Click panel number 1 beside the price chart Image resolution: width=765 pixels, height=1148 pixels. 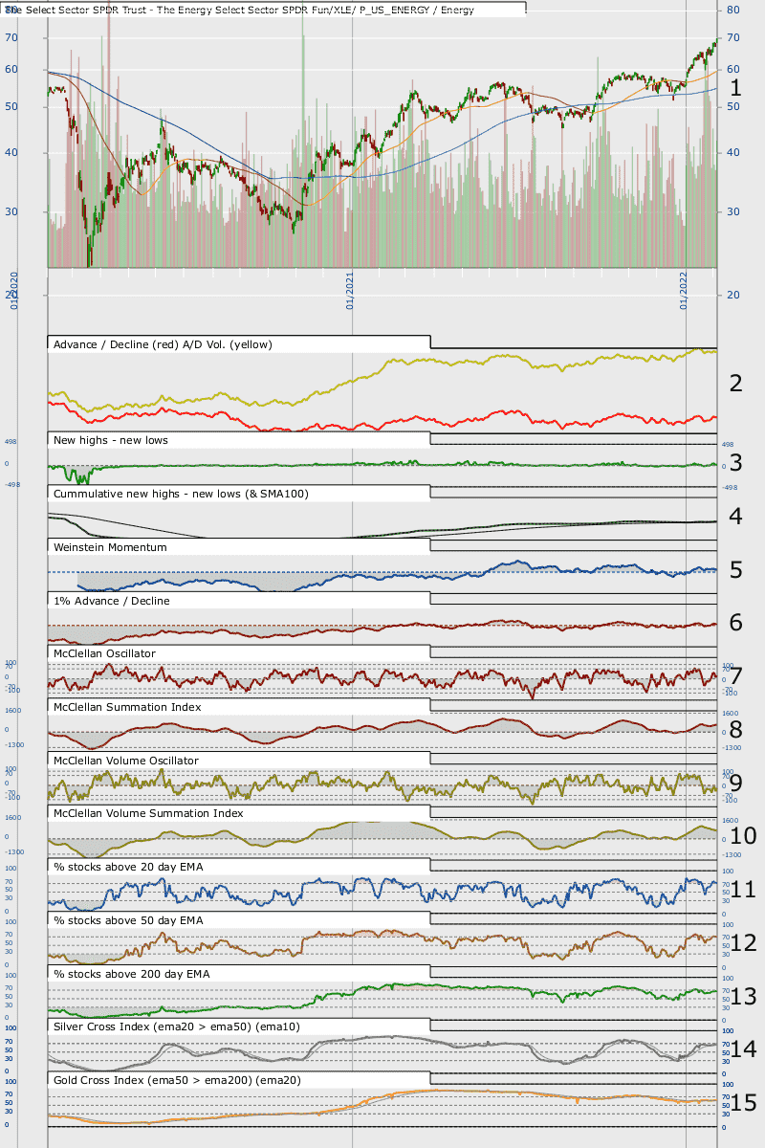point(735,87)
